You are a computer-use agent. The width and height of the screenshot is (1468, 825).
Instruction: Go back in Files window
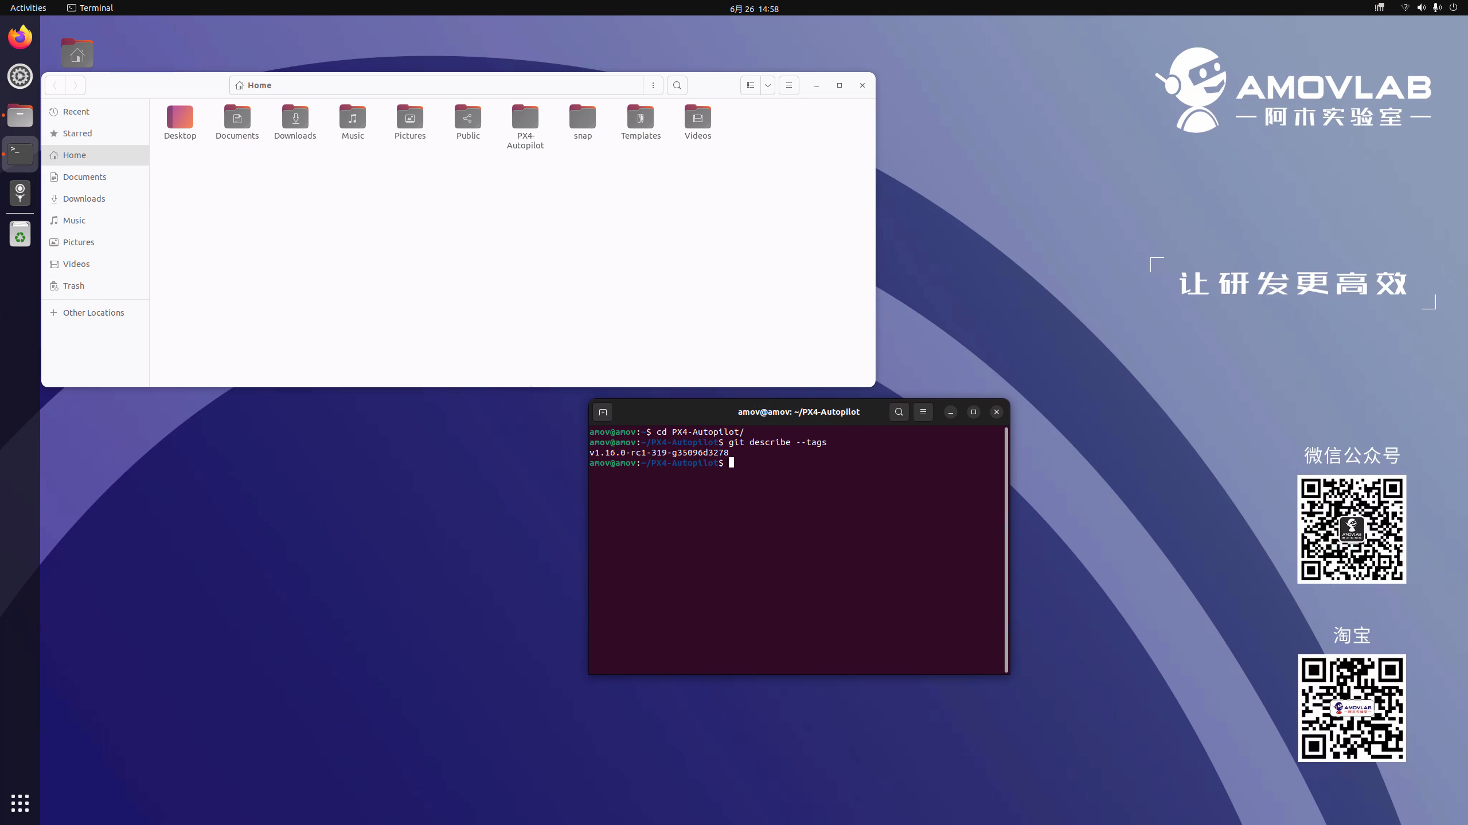[x=55, y=85]
